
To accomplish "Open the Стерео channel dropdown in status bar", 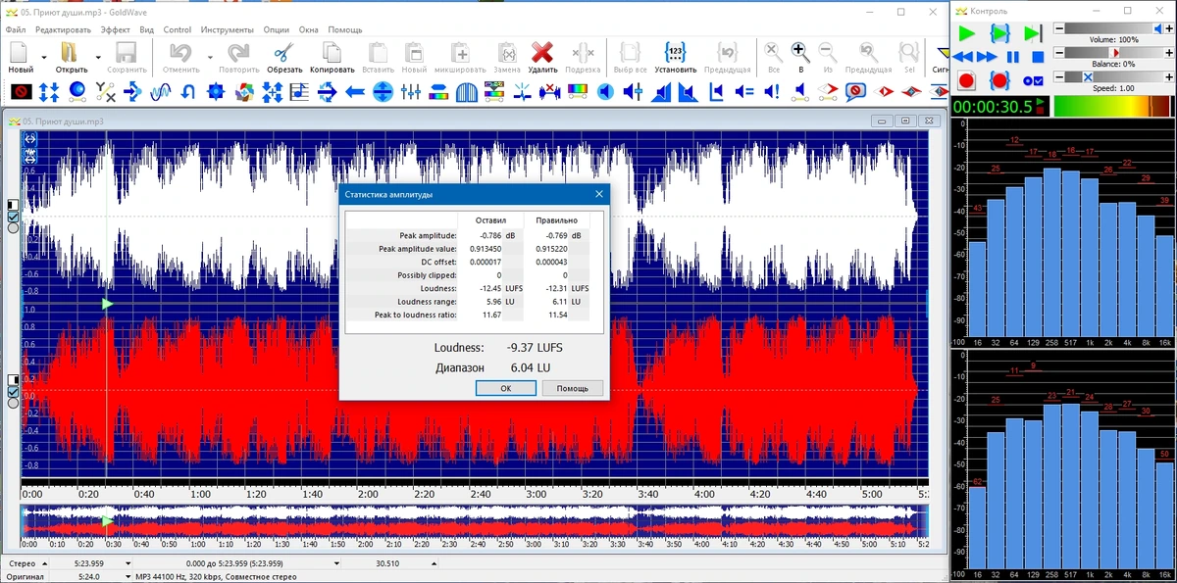I will coord(44,563).
